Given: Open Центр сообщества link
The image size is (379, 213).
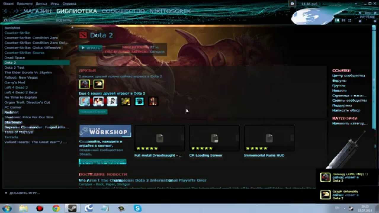Looking at the screenshot, I should click(349, 76).
